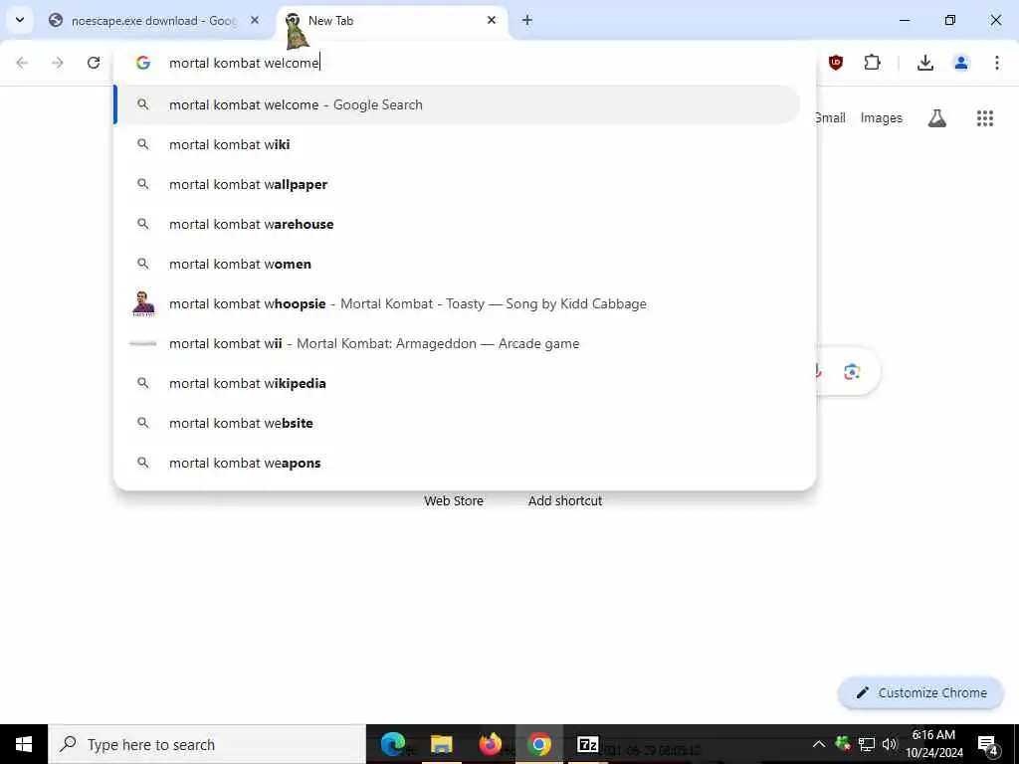Select 'mortal kombat wikipedia' suggestion
The width and height of the screenshot is (1019, 764).
click(458, 383)
